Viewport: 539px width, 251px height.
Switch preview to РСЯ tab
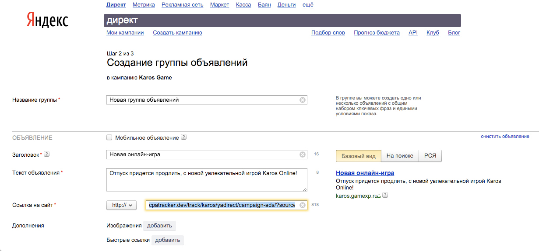tap(430, 156)
